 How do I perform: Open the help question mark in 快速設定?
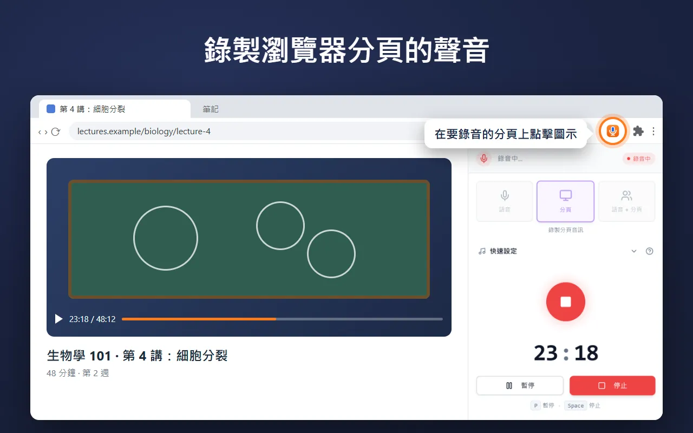(650, 251)
